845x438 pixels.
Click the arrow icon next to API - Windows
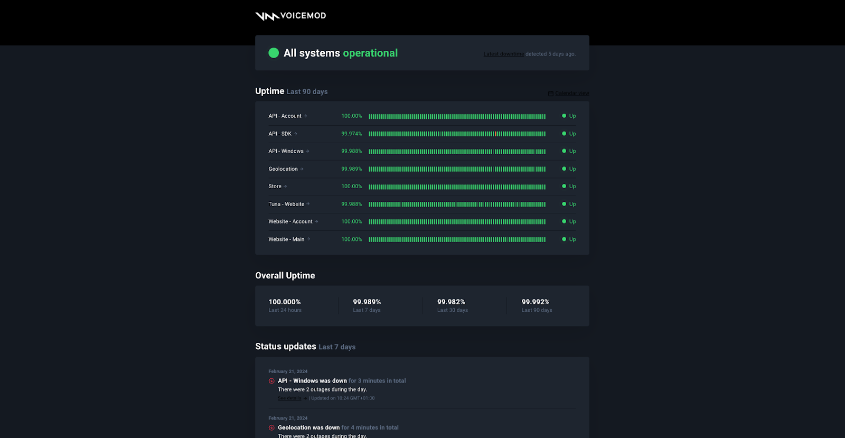coord(307,151)
